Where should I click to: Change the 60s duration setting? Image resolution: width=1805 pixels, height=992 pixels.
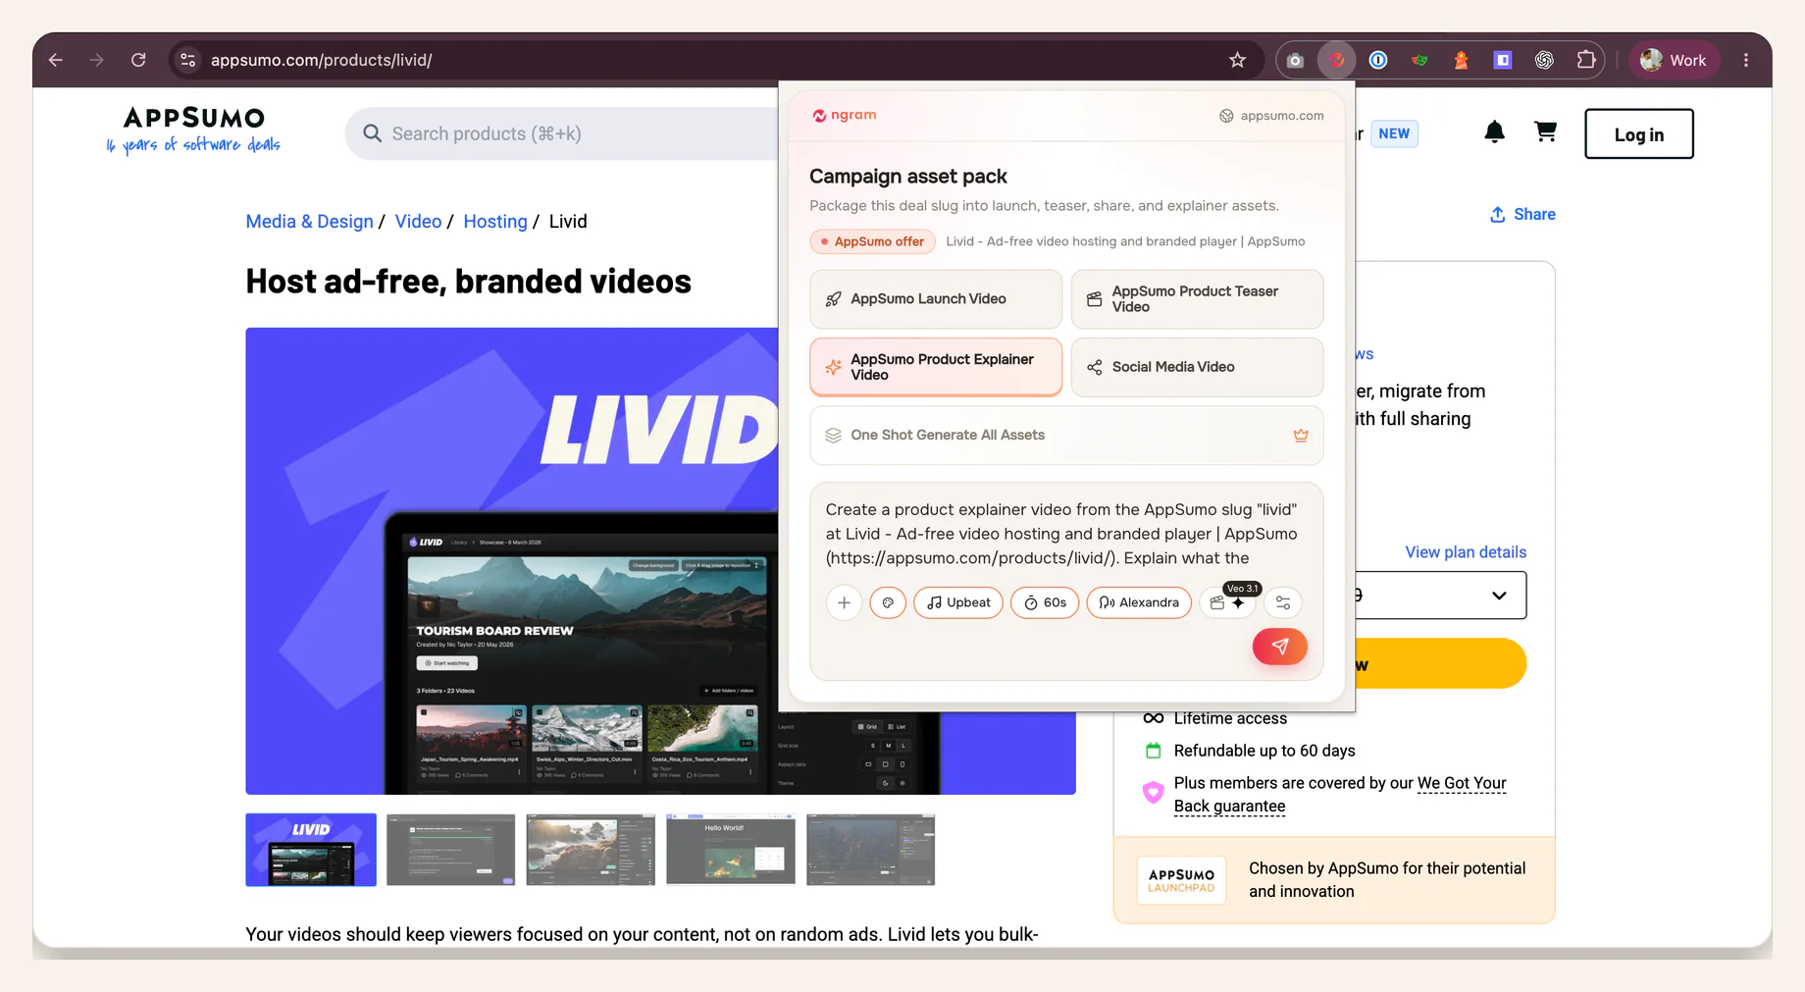(x=1046, y=602)
